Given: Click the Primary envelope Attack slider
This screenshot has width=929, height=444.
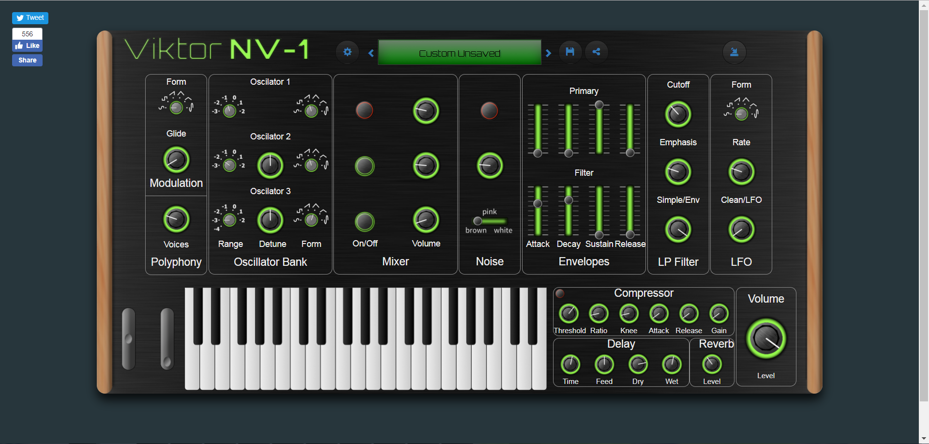Looking at the screenshot, I should (x=538, y=129).
